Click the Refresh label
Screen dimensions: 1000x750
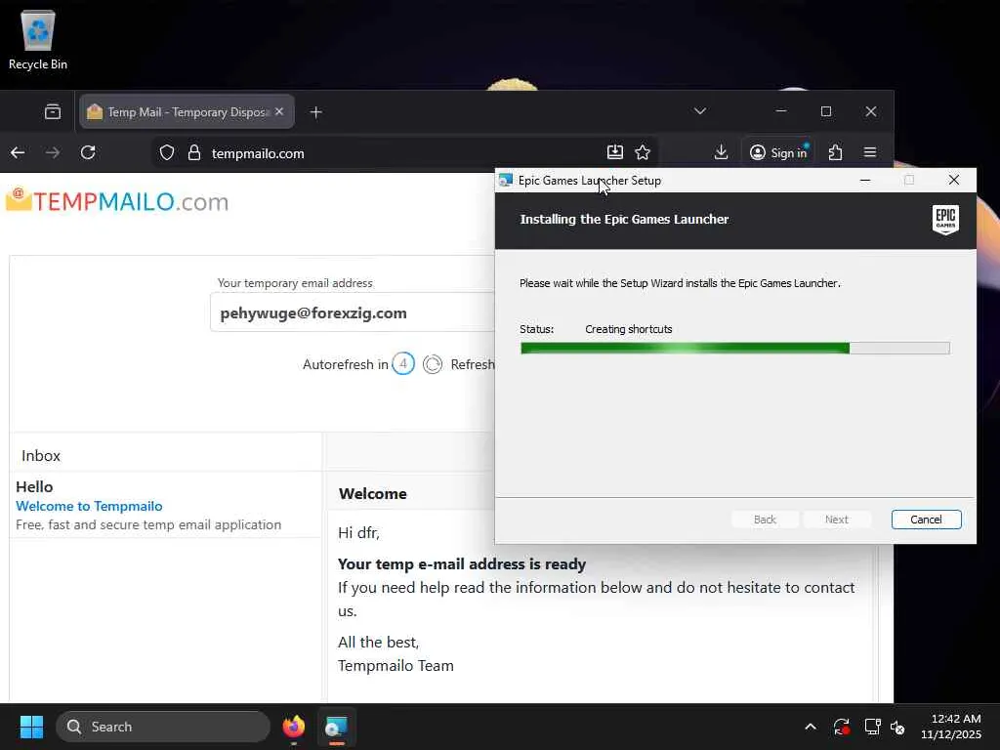tap(472, 364)
